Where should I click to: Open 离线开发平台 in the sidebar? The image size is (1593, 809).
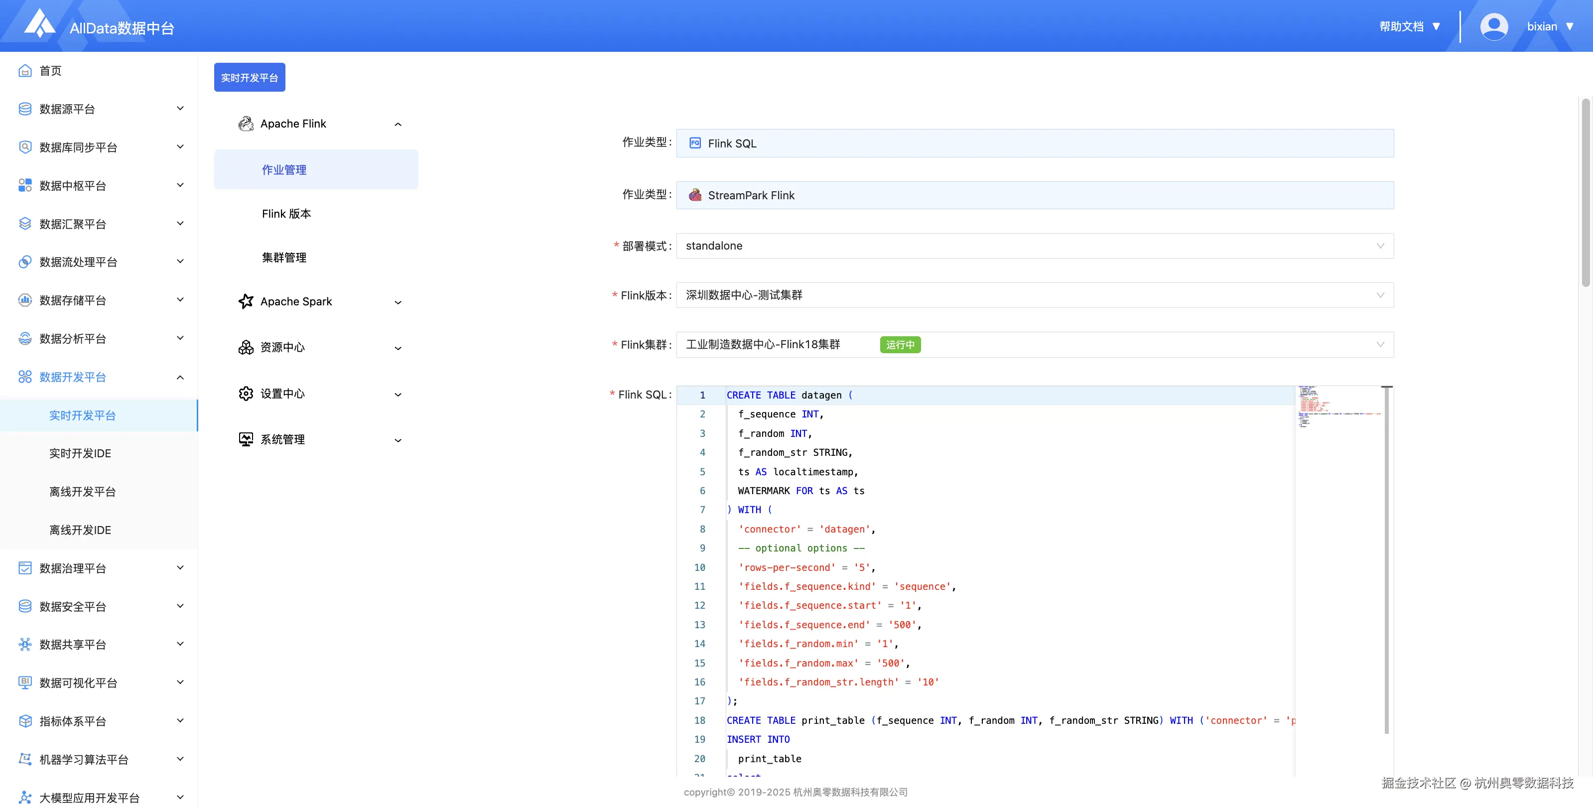[x=82, y=492]
